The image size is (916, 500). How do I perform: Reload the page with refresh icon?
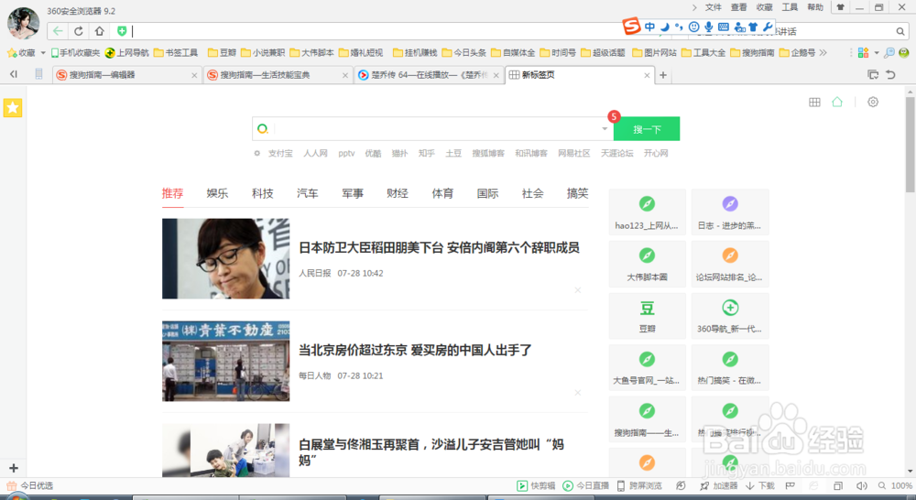pos(78,31)
